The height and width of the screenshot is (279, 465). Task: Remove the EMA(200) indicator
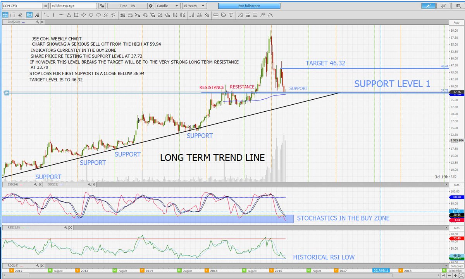click(42, 22)
